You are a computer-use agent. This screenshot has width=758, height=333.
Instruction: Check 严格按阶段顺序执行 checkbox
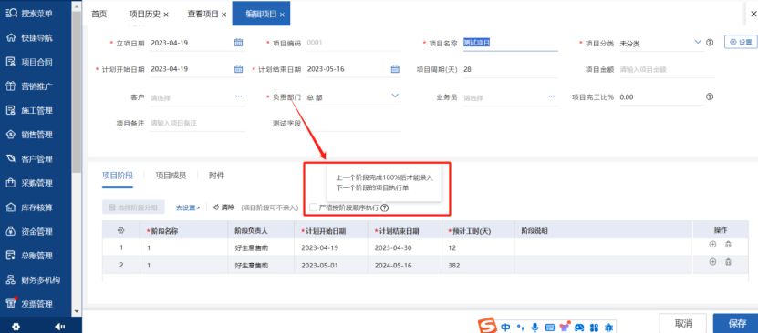[x=313, y=207]
